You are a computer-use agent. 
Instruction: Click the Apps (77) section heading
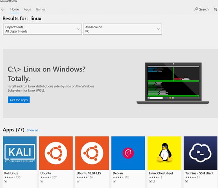point(13,130)
